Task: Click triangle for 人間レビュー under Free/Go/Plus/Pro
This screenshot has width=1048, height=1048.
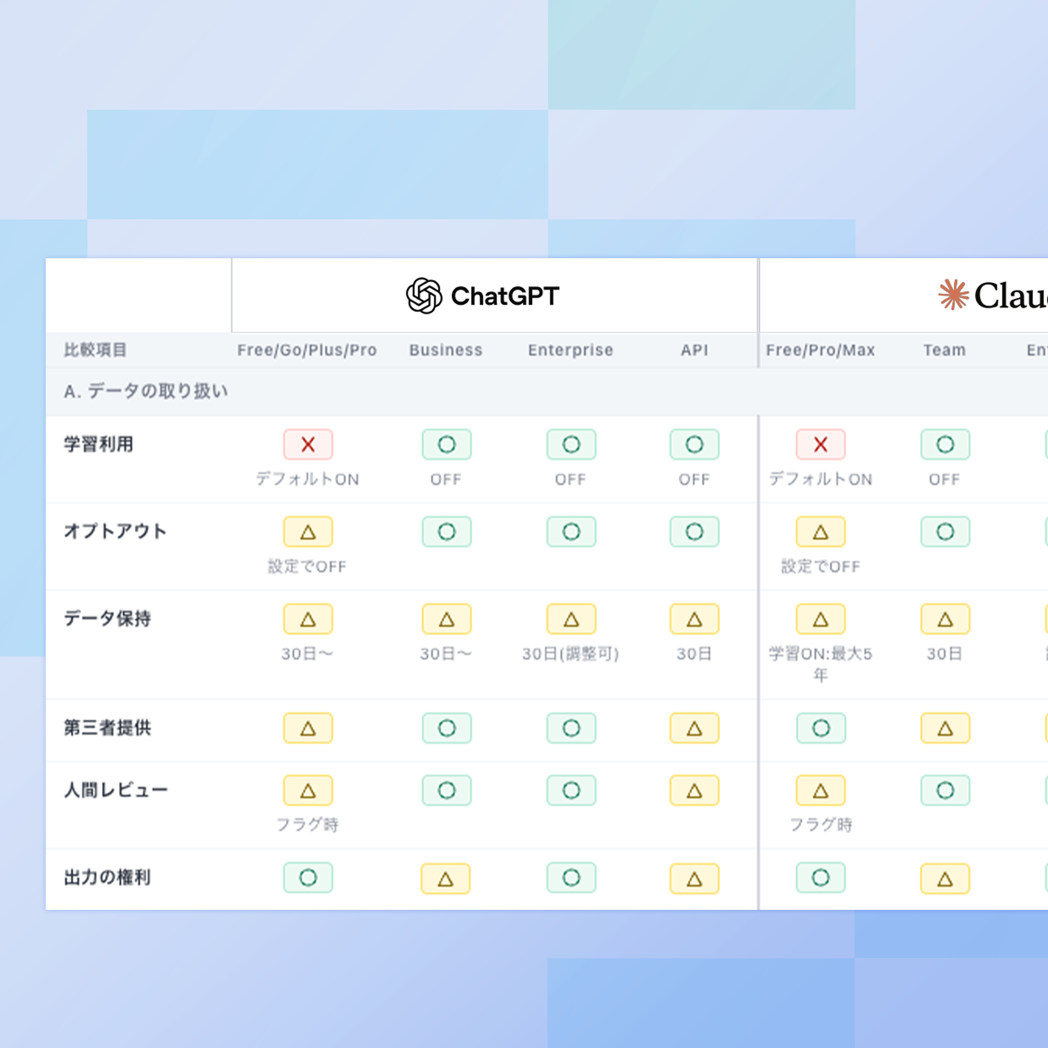Action: (308, 790)
